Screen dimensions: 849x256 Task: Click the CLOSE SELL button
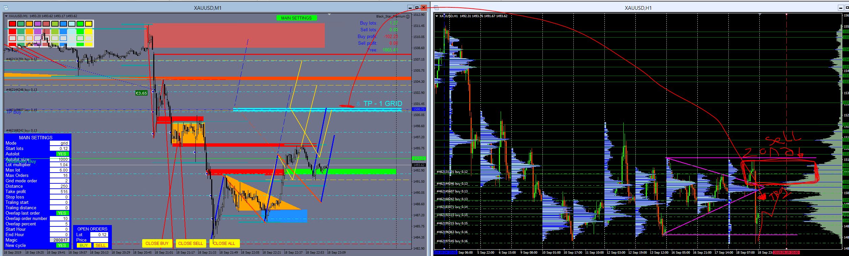point(191,243)
